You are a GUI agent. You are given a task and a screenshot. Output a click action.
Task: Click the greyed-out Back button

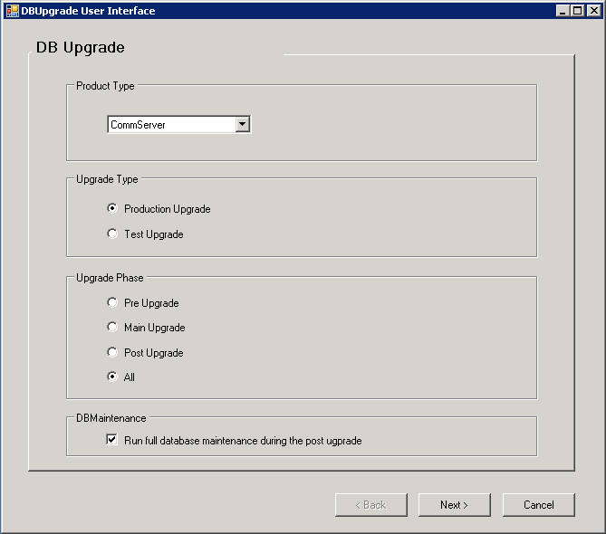point(370,505)
